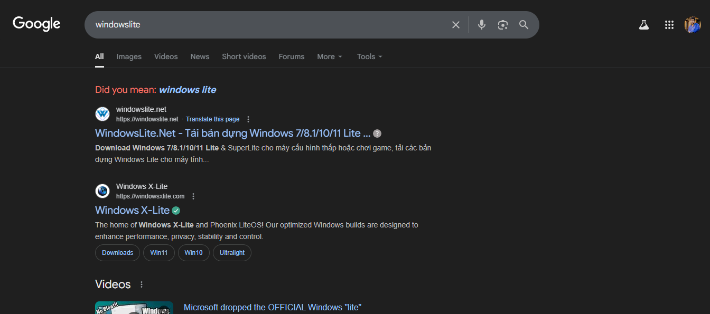Expand the Tools dropdown

click(x=369, y=56)
